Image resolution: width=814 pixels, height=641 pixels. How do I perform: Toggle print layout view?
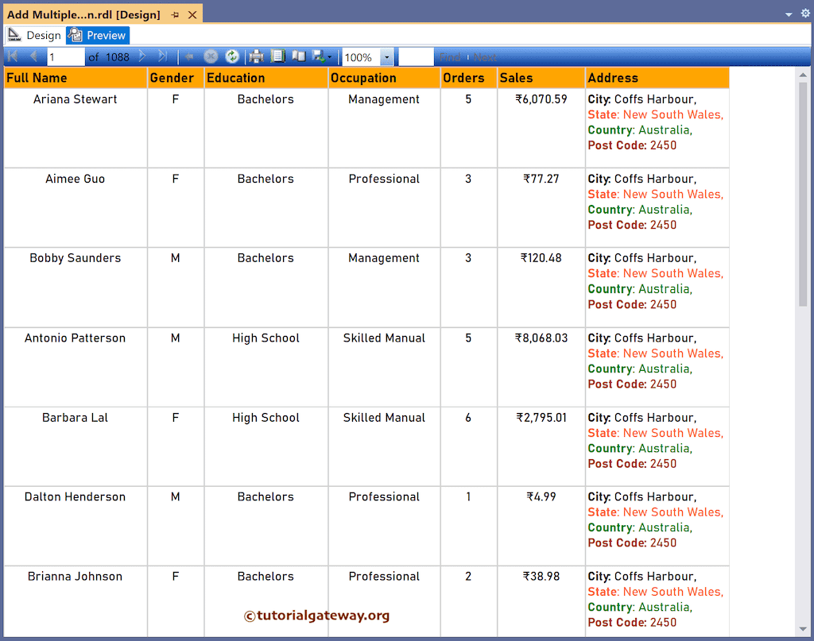tap(300, 56)
